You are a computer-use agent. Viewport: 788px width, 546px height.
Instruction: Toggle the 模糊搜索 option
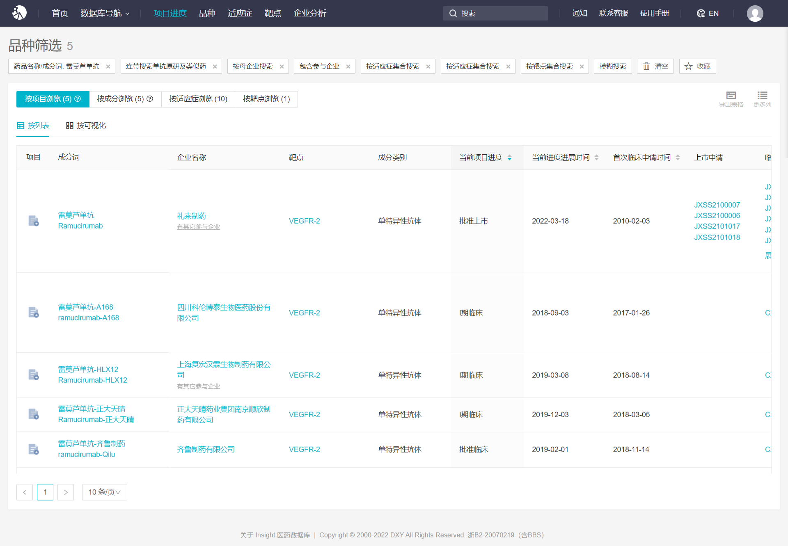pos(613,66)
